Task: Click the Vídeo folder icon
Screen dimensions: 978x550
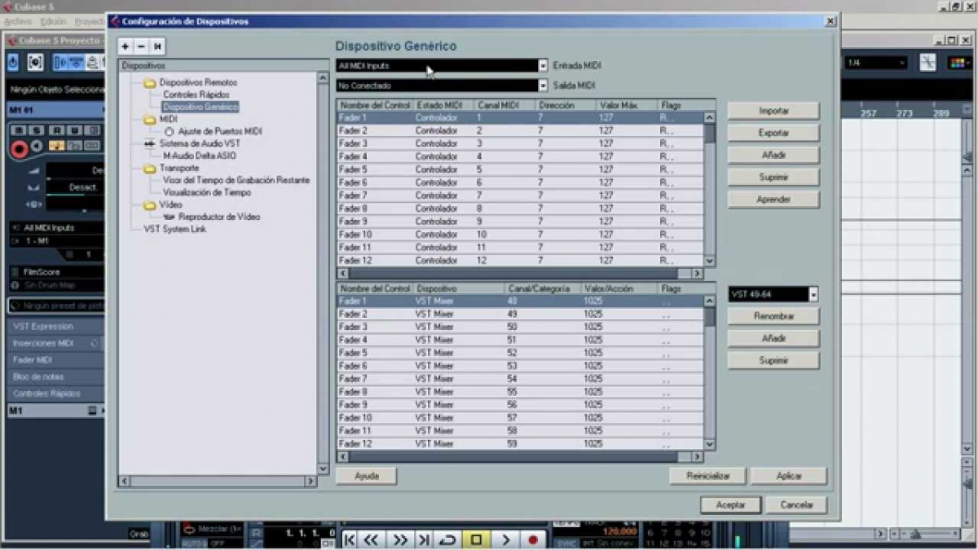Action: [150, 205]
